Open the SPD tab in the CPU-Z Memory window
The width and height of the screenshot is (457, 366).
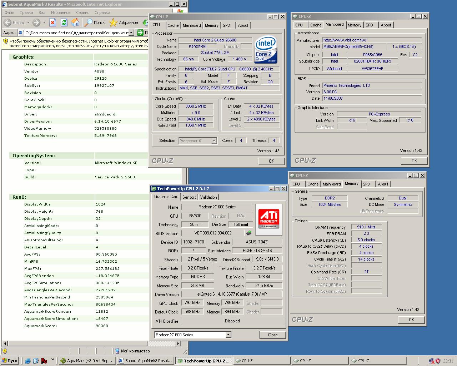pos(366,184)
